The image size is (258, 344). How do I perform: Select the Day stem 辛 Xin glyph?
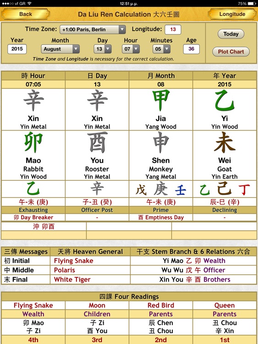click(x=97, y=101)
